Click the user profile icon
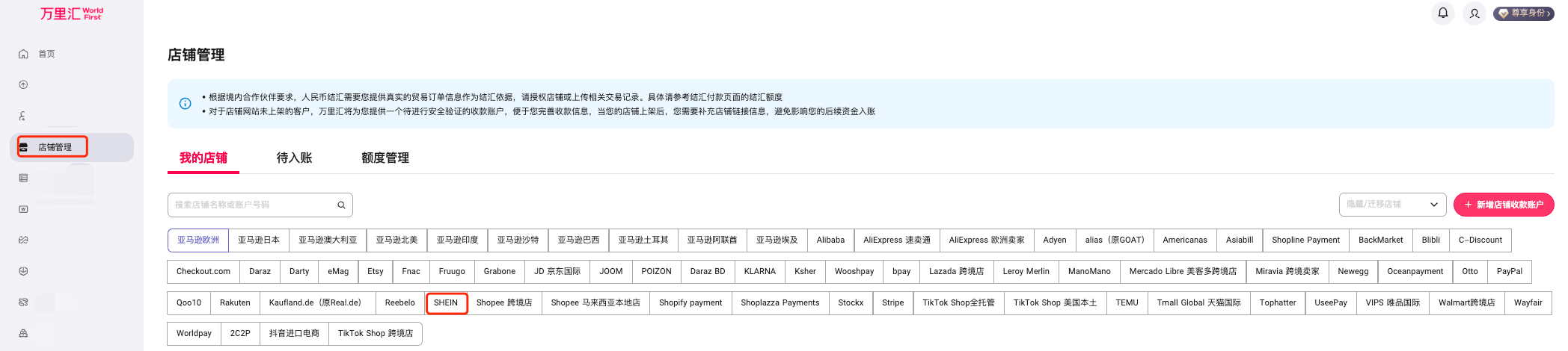 coord(1474,13)
